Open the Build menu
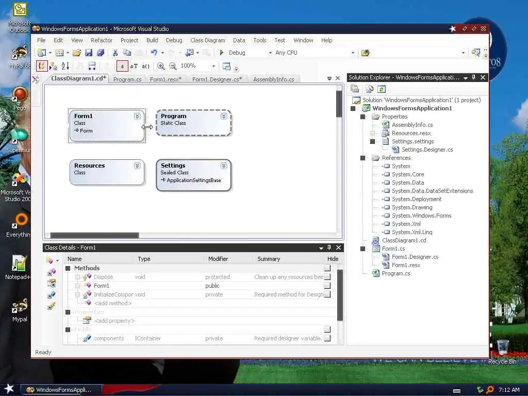 coord(152,40)
